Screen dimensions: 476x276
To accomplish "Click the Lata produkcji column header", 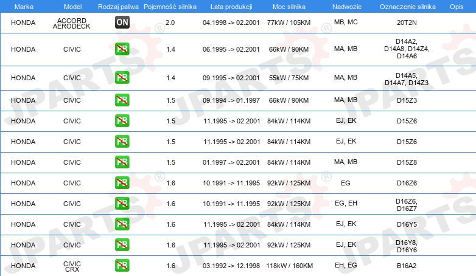I will [x=231, y=7].
